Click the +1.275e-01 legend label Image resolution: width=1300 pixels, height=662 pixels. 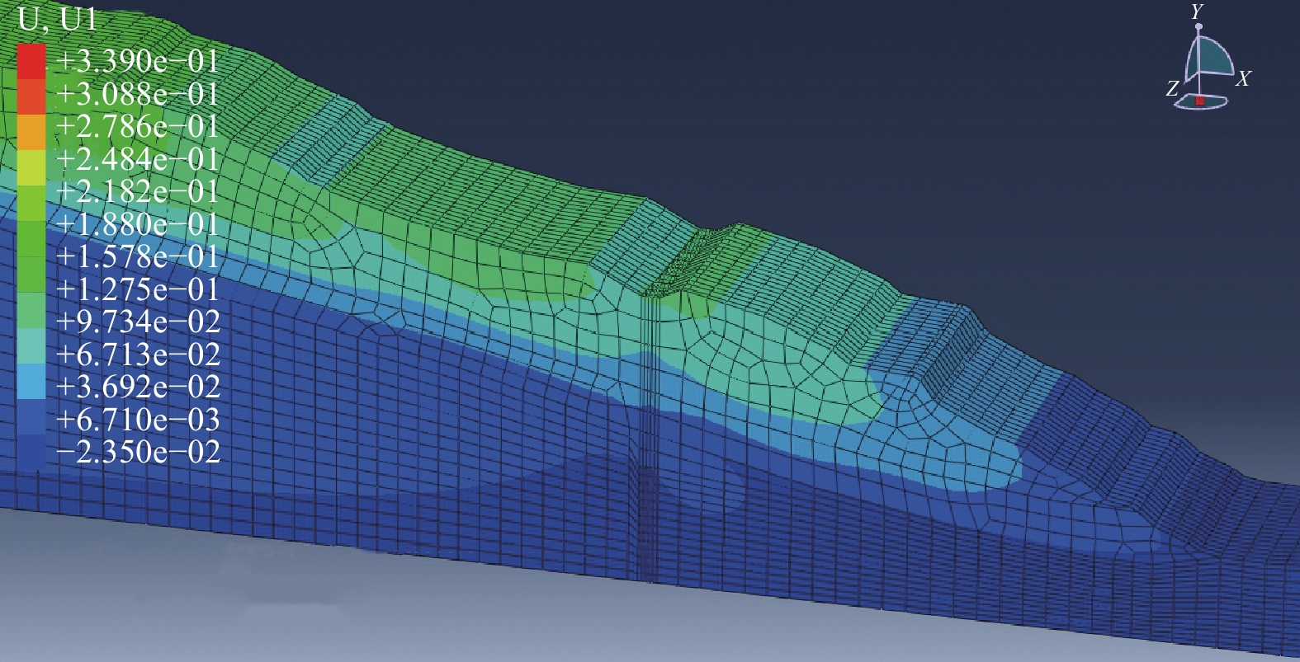click(137, 289)
